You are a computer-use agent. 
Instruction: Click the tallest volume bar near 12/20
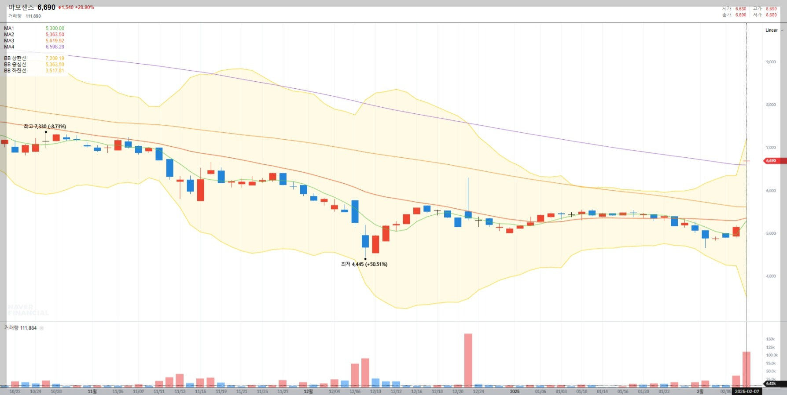(x=468, y=360)
